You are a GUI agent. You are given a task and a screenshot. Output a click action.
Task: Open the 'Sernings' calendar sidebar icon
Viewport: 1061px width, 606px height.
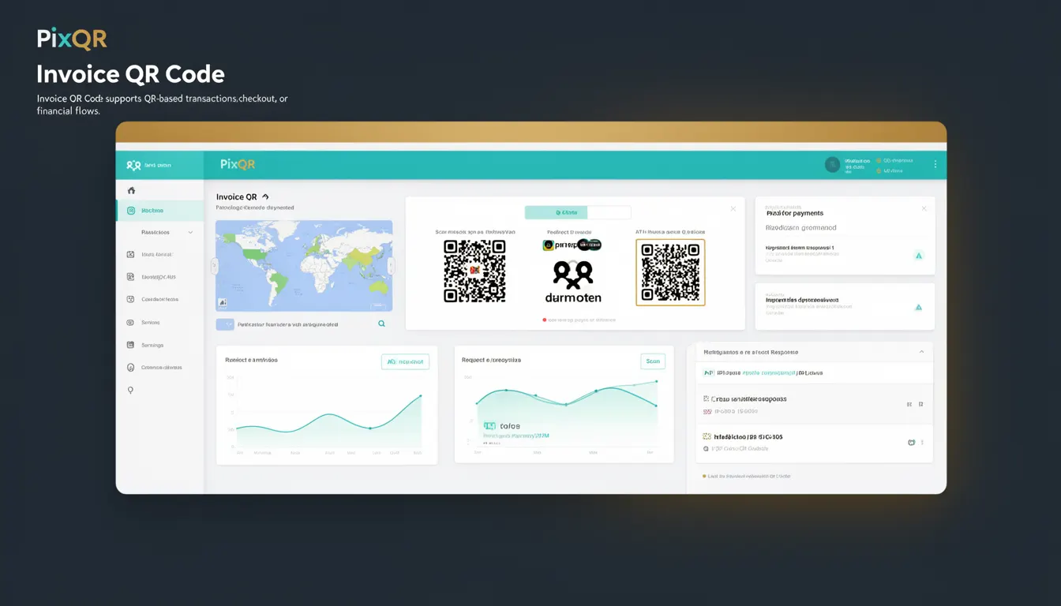click(x=130, y=345)
